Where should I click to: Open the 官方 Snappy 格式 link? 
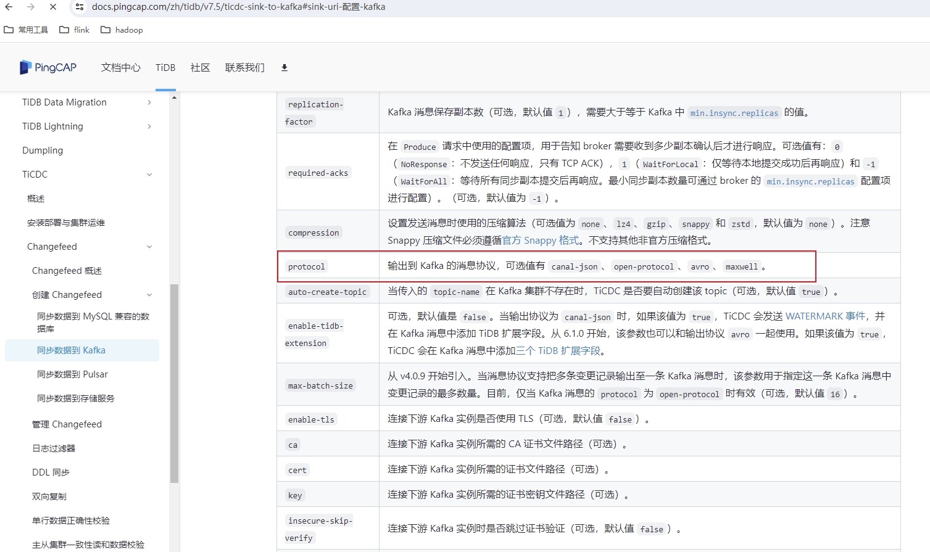[x=541, y=241]
